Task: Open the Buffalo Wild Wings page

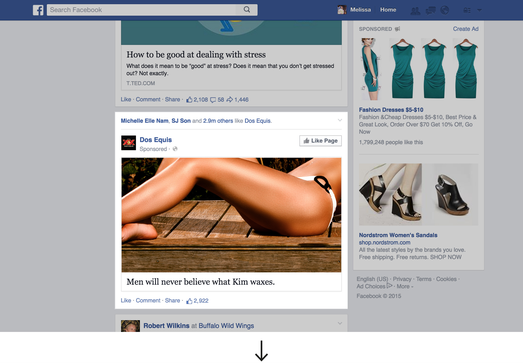Action: [x=226, y=326]
